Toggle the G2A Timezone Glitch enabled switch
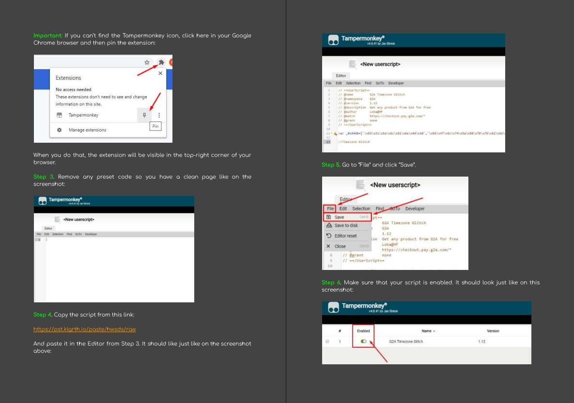Viewport: 574px width, 403px height. (363, 341)
